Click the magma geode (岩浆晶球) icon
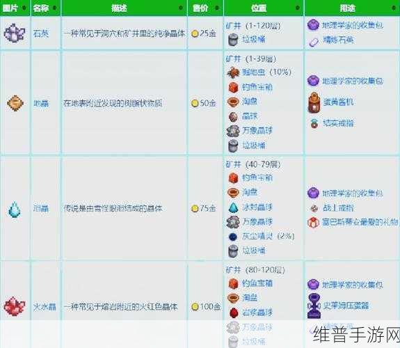400x348 pixels. point(234,313)
